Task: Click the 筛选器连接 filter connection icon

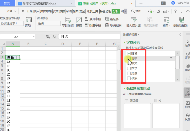Action: pyautogui.click(x=151, y=20)
